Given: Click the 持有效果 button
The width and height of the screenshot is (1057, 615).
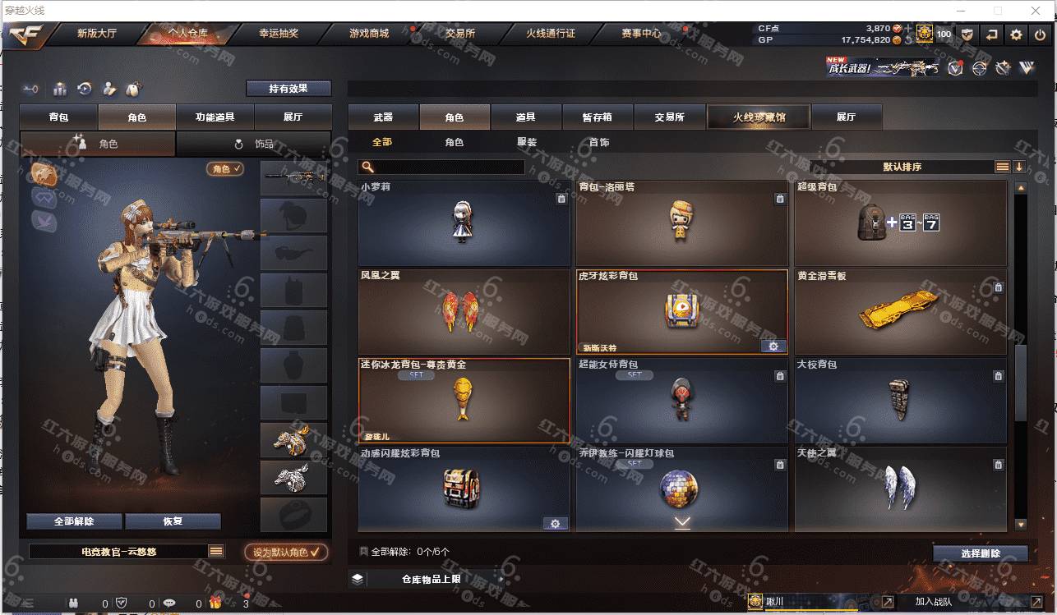Looking at the screenshot, I should point(288,88).
